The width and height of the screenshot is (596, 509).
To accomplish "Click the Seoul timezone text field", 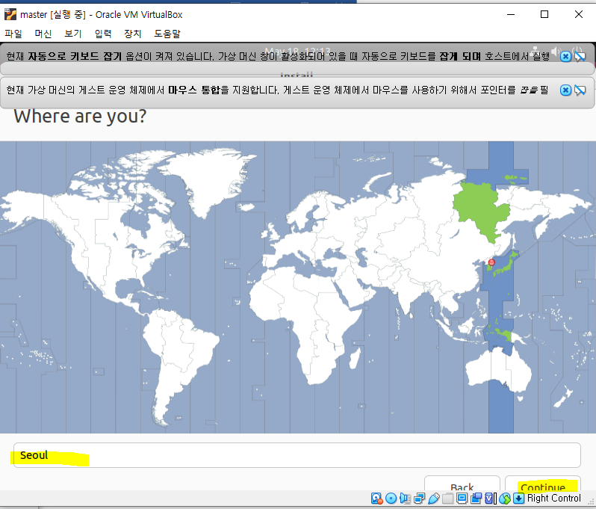I will (297, 455).
